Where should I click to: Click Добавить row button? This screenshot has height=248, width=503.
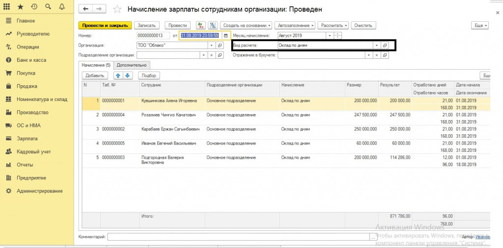point(95,75)
